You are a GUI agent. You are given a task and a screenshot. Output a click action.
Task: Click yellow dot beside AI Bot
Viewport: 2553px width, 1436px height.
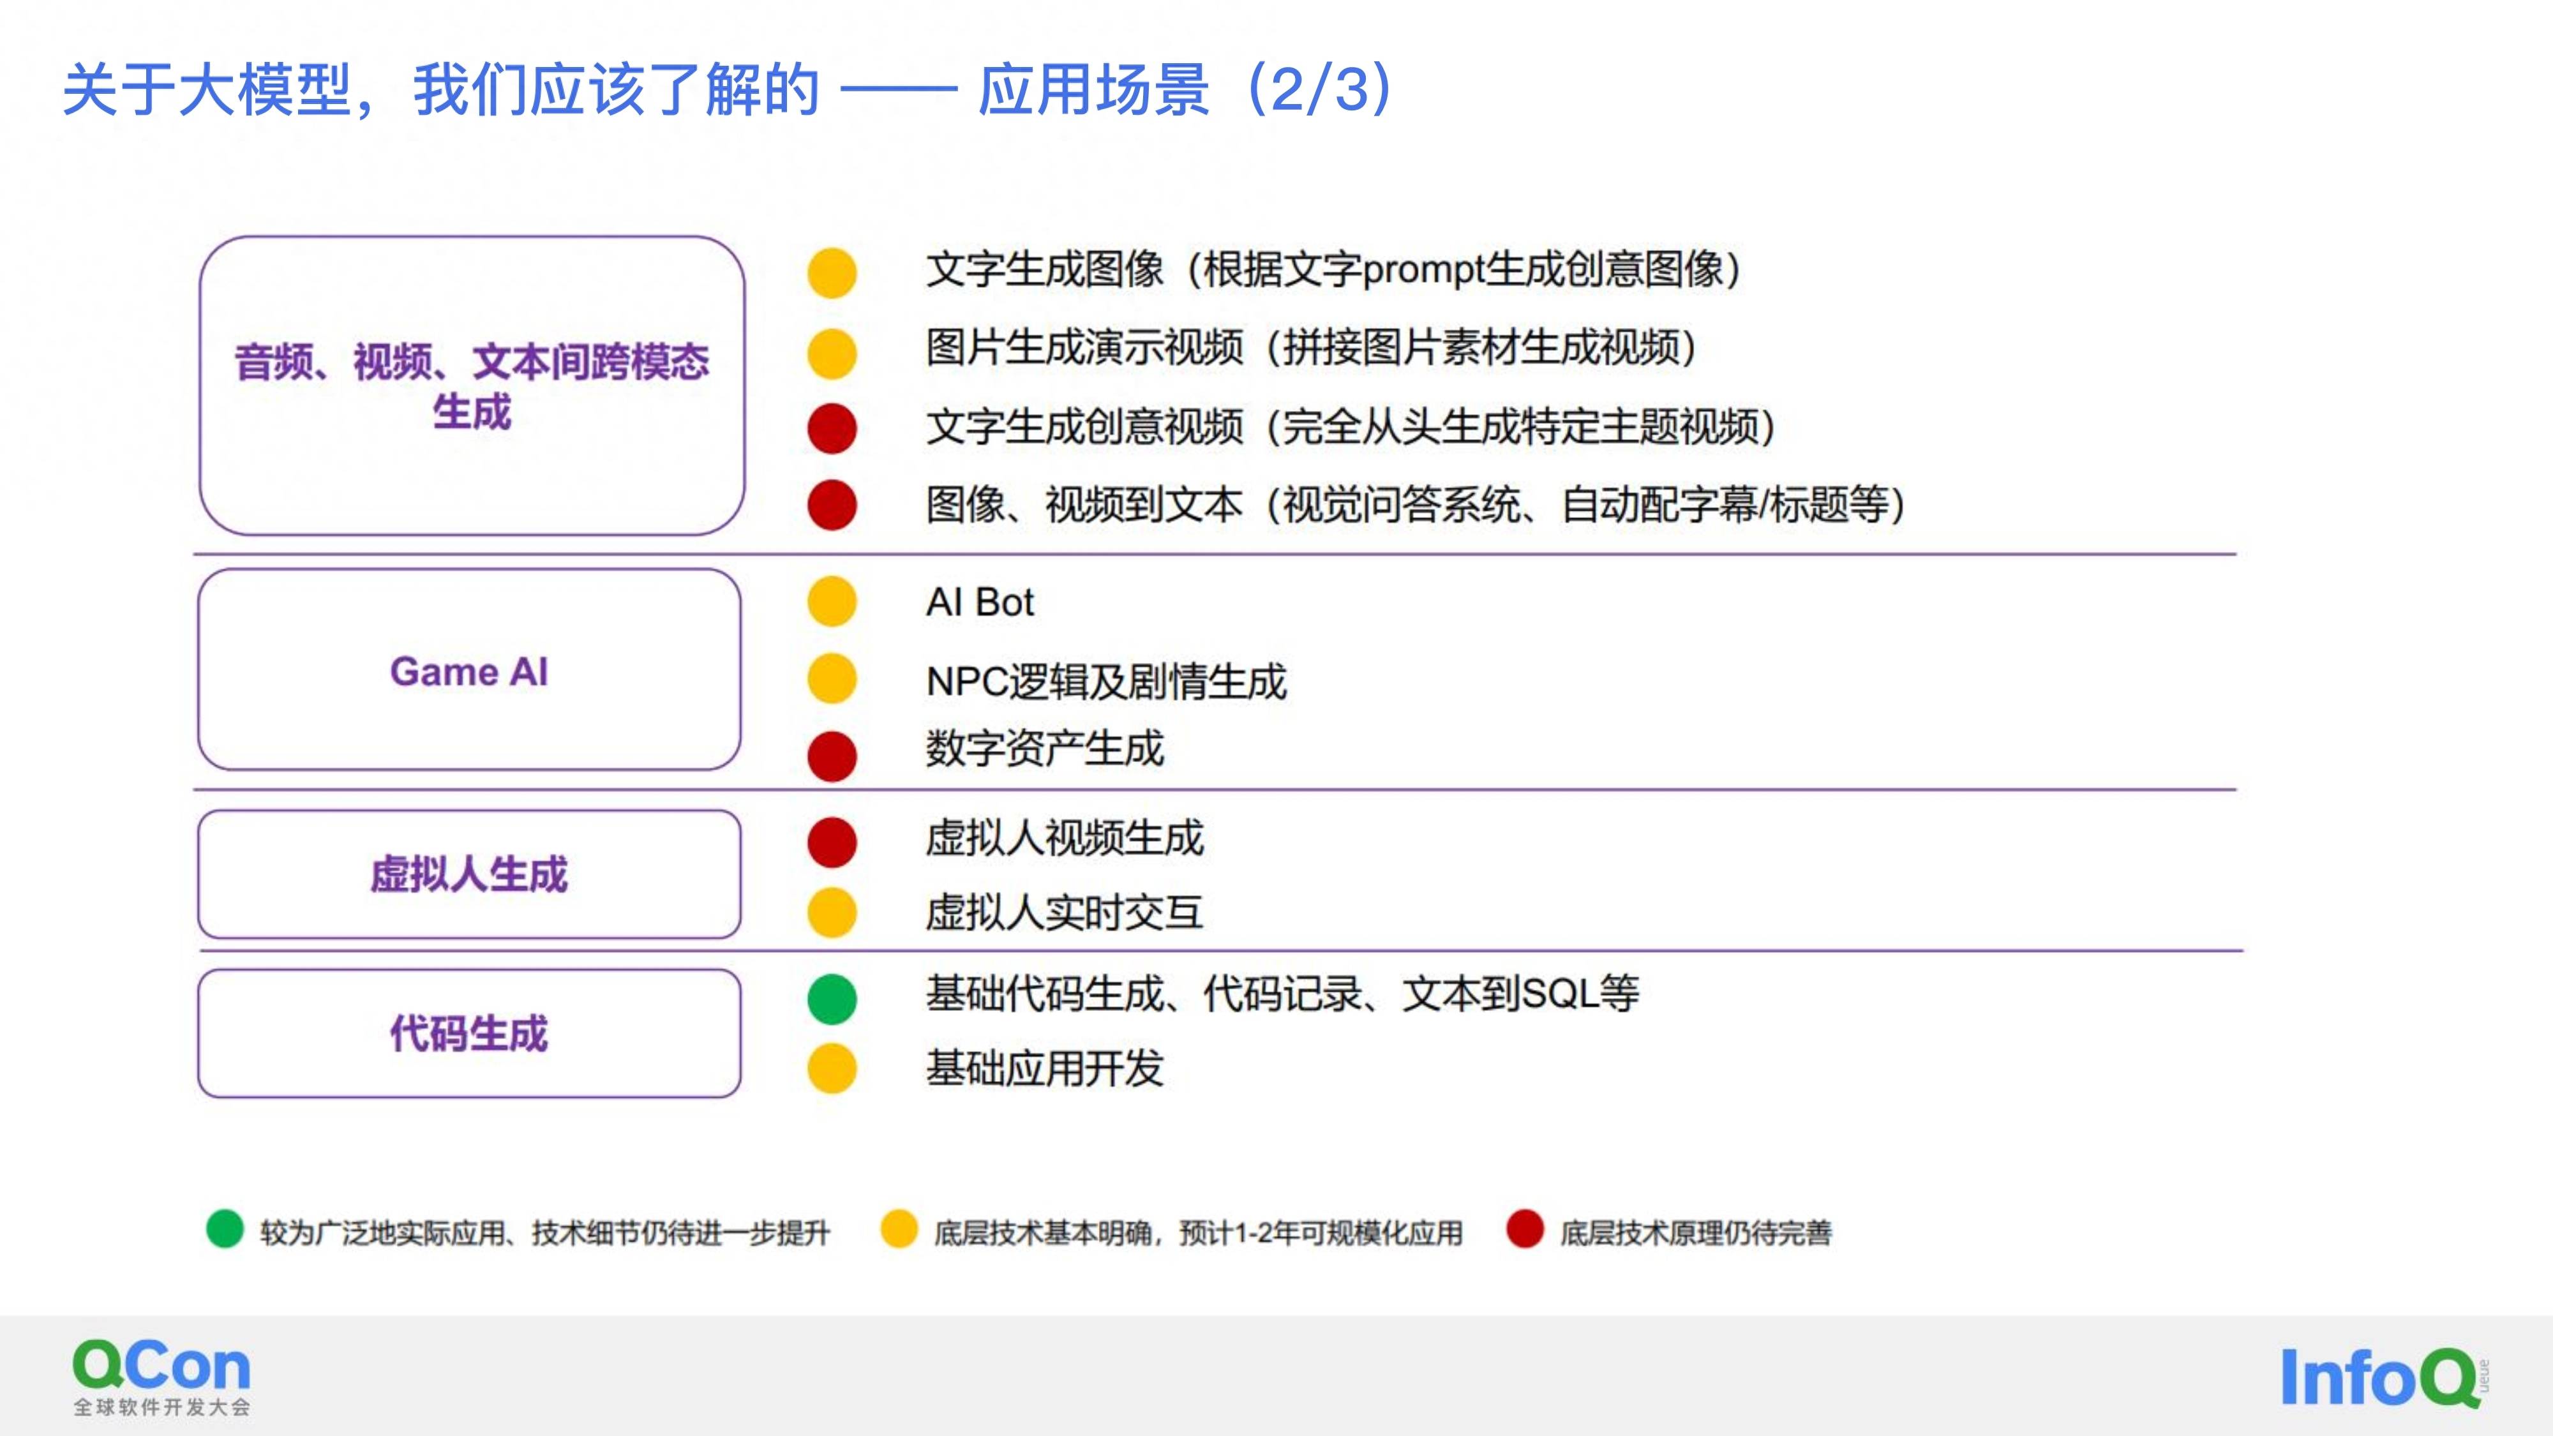[832, 602]
